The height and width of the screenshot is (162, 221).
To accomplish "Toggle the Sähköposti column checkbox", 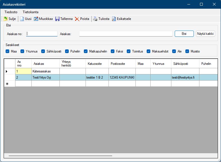I will click(x=43, y=51).
